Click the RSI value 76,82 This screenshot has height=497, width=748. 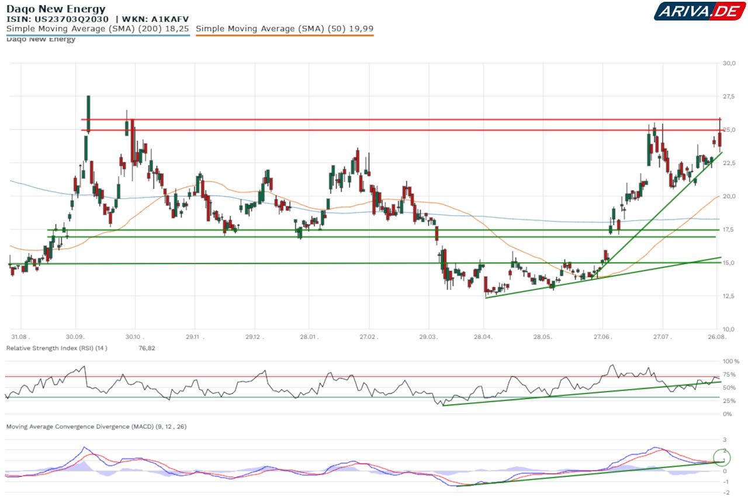tap(147, 348)
